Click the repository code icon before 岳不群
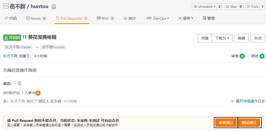 (x=6, y=6)
